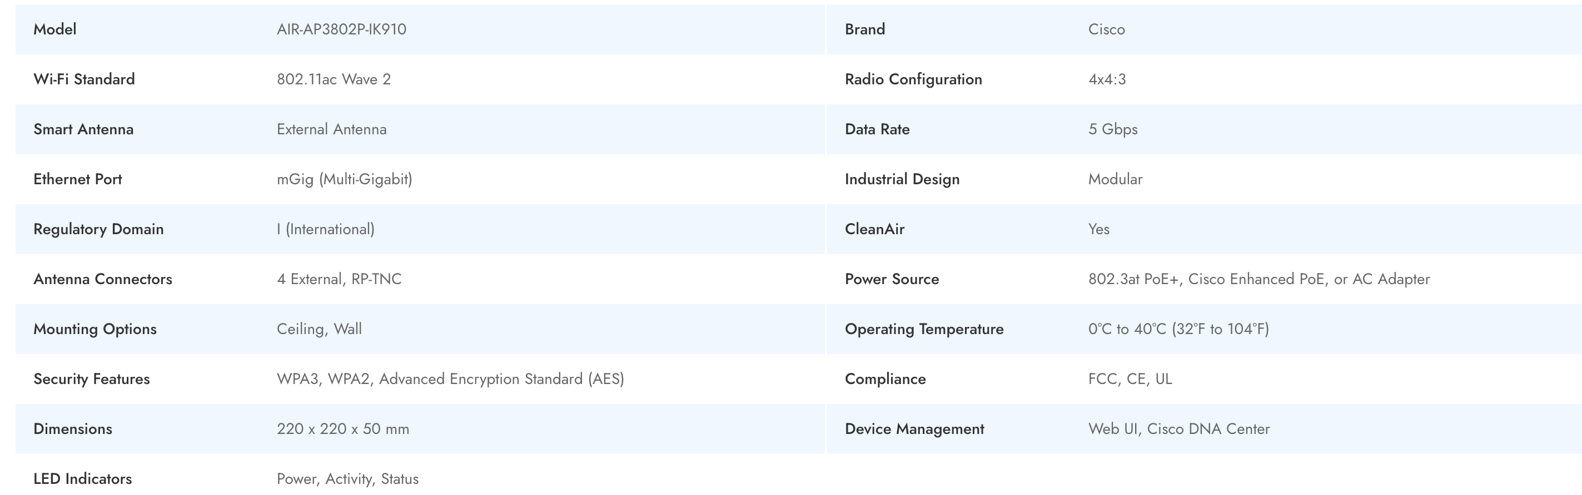Click the Power Source PoE+ description
This screenshot has height=495, width=1582.
[x=1258, y=279]
